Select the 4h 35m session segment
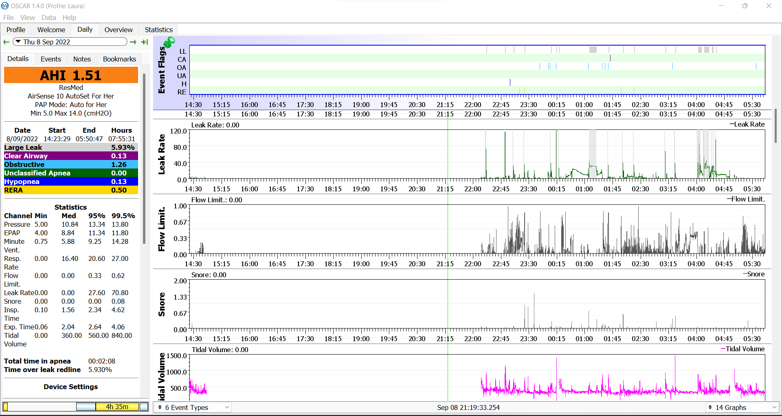Viewport: 782px width, 416px height. tap(117, 407)
